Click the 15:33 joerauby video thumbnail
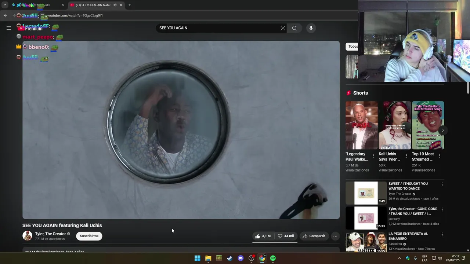Image resolution: width=470 pixels, height=264 pixels. (x=366, y=218)
